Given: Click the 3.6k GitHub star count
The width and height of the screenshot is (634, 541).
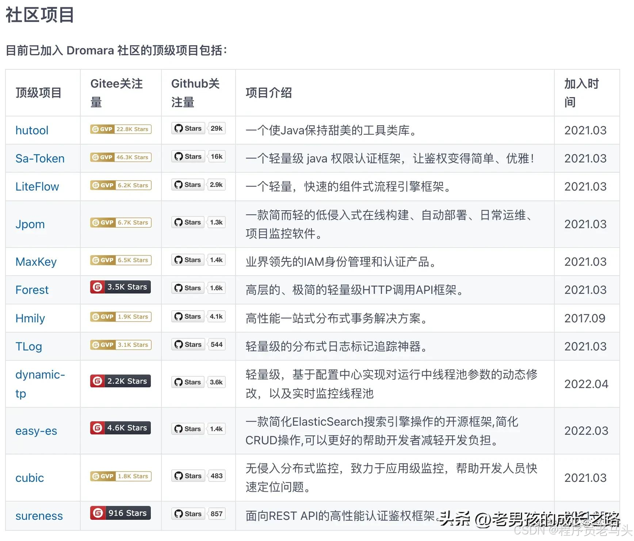Looking at the screenshot, I should pos(216,382).
